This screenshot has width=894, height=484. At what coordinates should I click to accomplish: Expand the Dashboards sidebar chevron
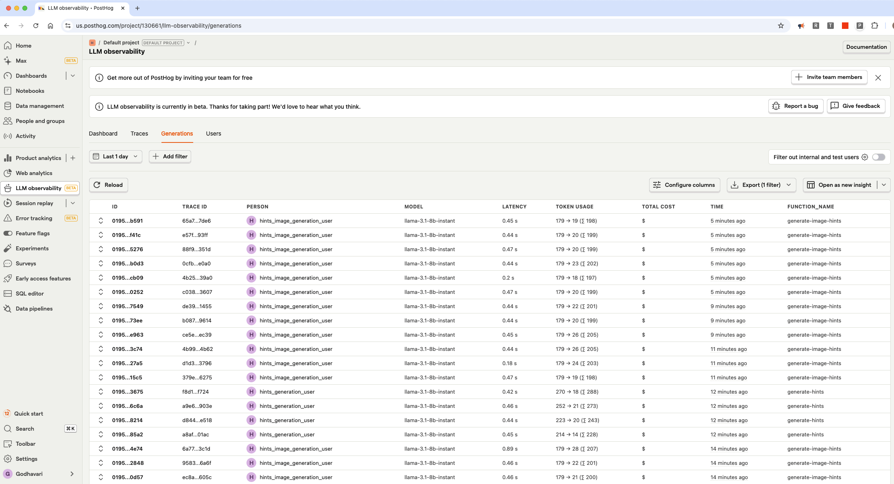[73, 76]
